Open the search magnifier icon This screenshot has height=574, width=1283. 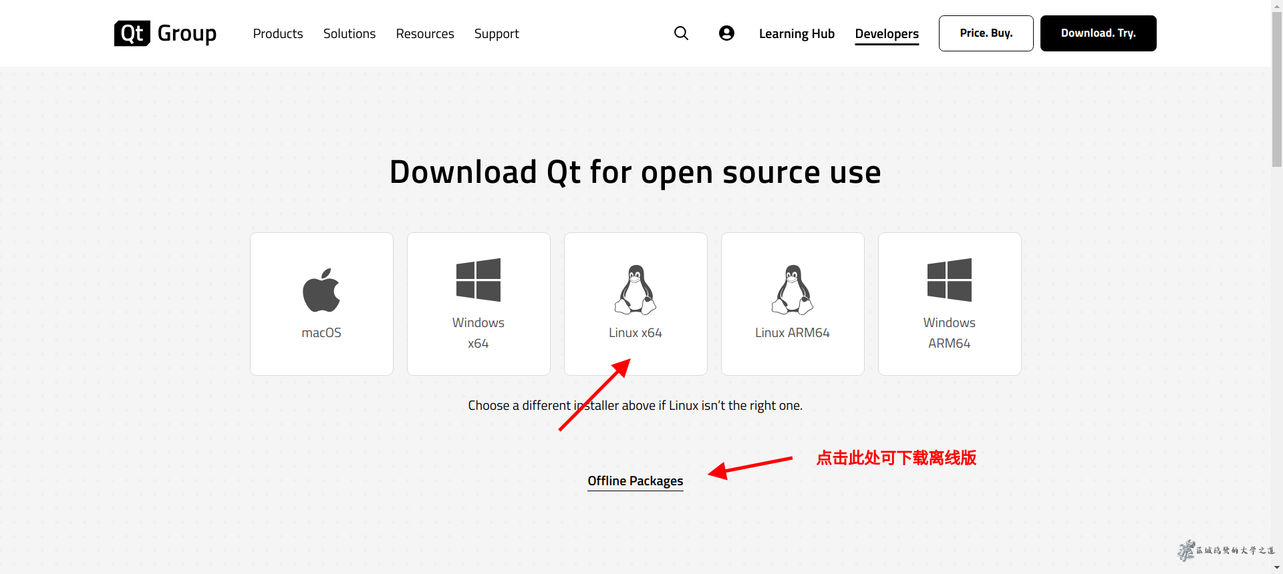[x=681, y=33]
